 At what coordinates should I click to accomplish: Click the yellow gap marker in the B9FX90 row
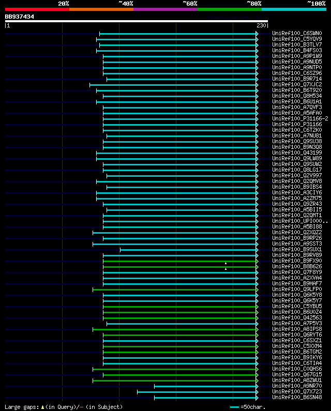(225, 263)
